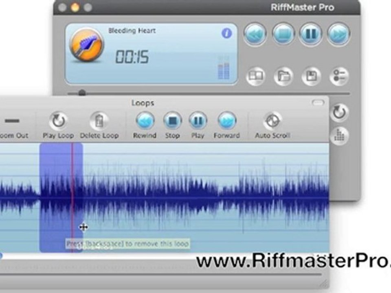
Task: Click Forward in the Loops window
Action: (x=227, y=125)
